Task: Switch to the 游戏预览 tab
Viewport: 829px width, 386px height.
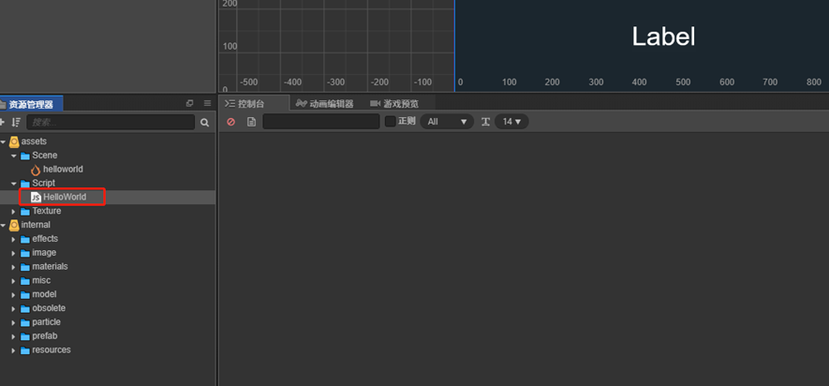Action: [394, 104]
